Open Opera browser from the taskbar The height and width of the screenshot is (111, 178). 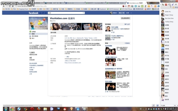pyautogui.click(x=32, y=109)
